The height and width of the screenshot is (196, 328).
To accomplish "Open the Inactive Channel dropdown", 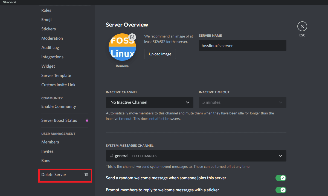I will click(x=150, y=102).
